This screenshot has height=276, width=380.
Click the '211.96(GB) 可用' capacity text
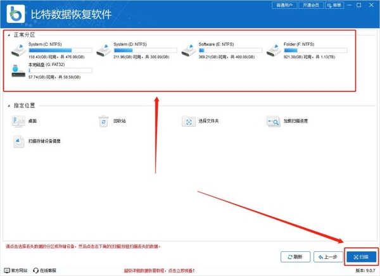[x=127, y=57]
